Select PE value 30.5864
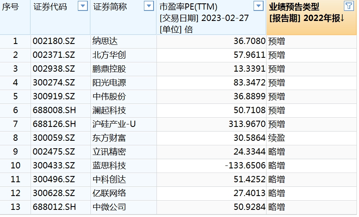The height and width of the screenshot is (217, 359). tap(249, 138)
